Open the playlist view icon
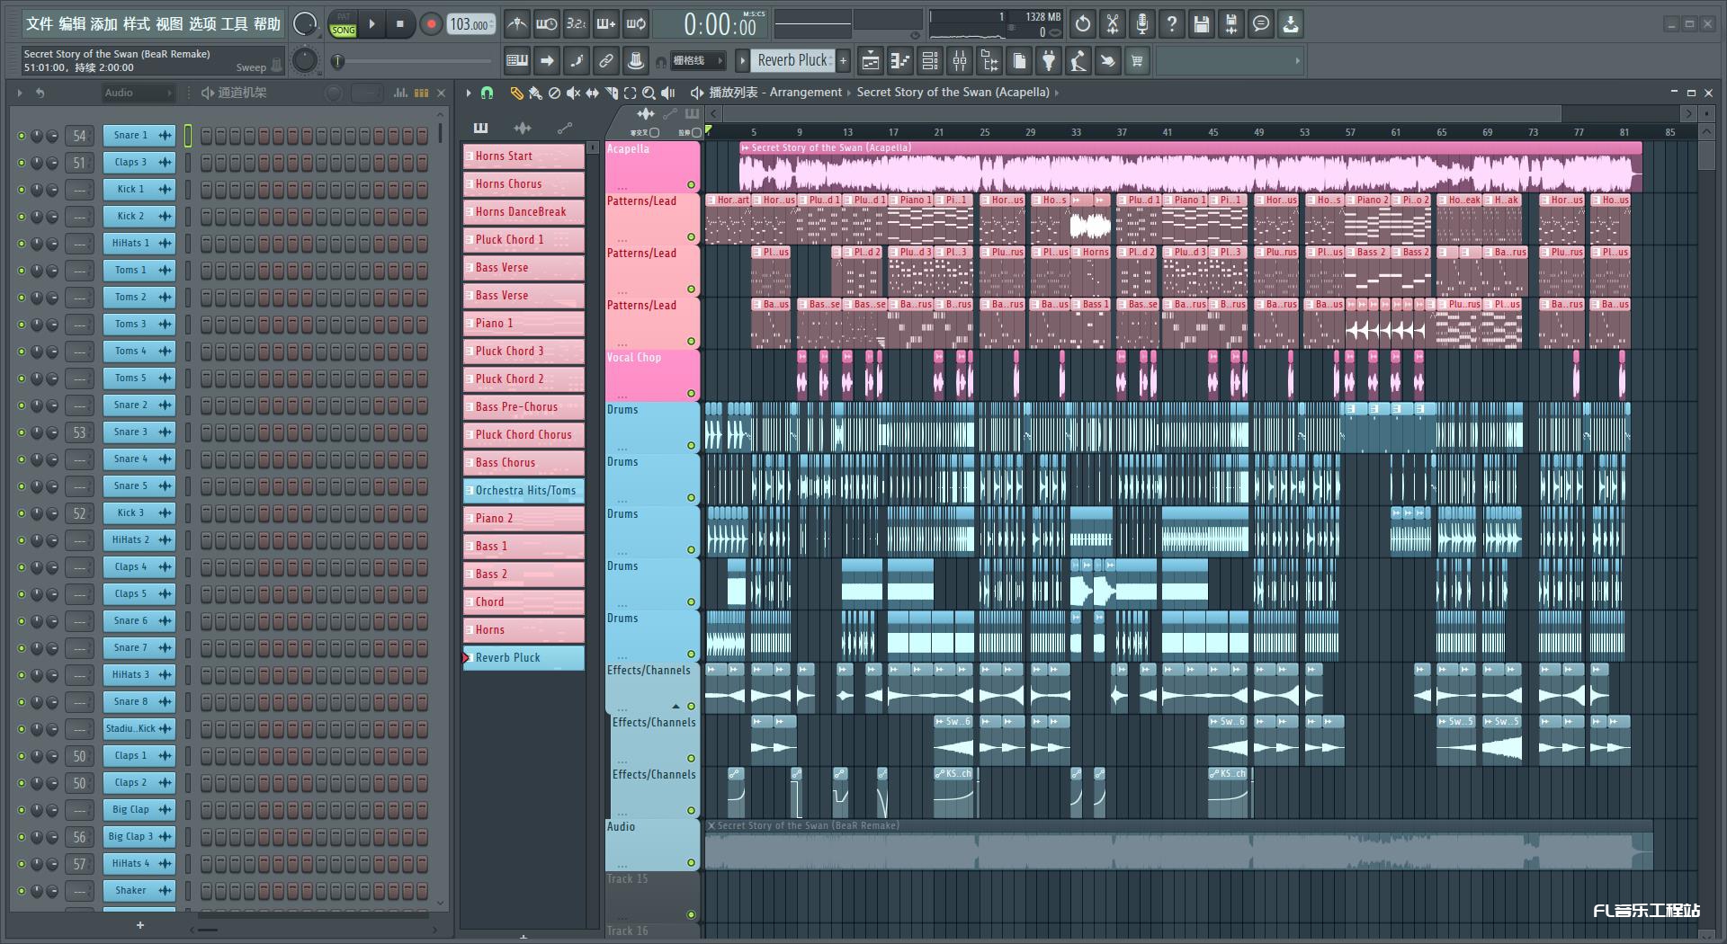The image size is (1727, 944). click(x=870, y=61)
